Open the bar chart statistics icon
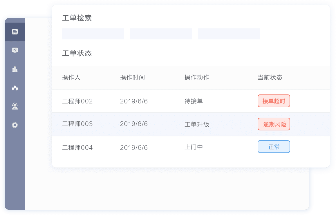336x215 pixels. [15, 69]
